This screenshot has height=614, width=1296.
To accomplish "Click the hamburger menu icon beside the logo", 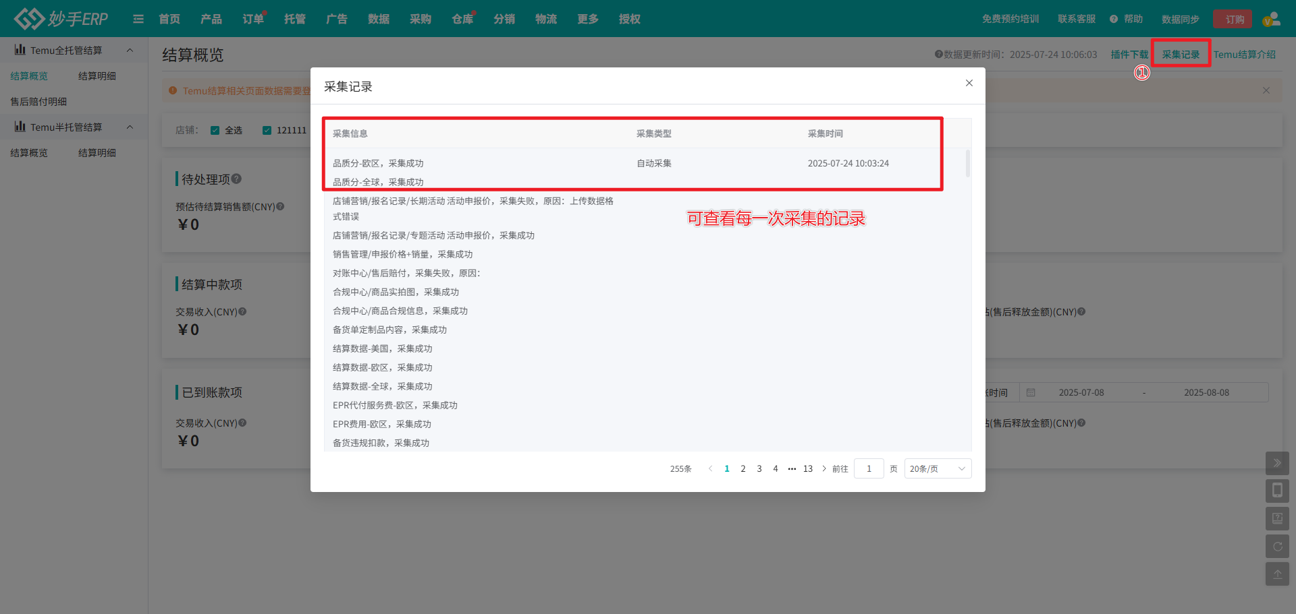I will tap(138, 19).
